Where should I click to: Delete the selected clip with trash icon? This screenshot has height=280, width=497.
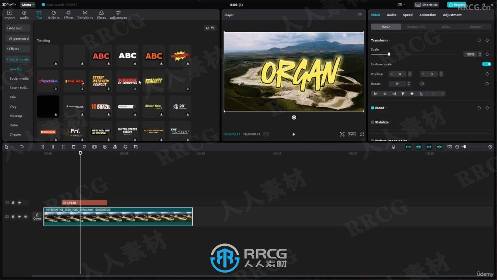[74, 147]
